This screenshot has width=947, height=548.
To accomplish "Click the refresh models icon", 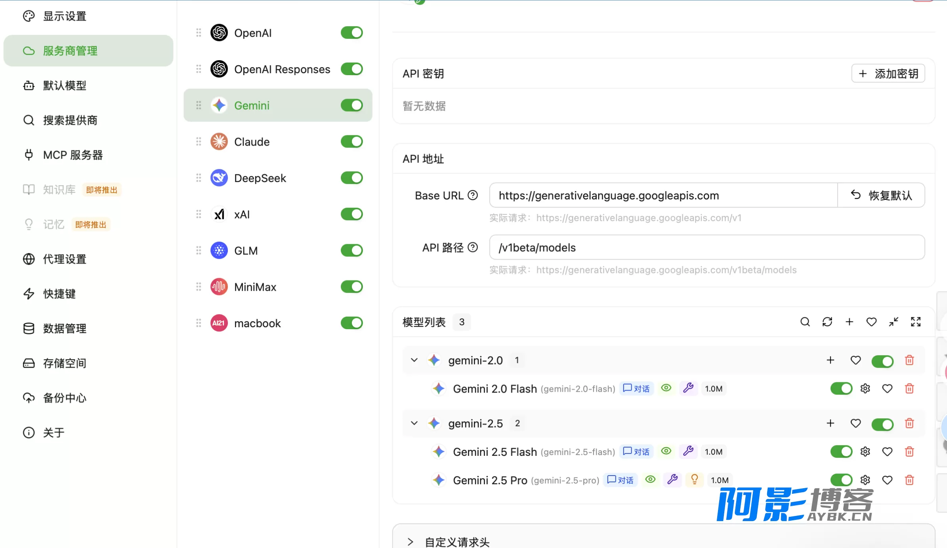I will coord(827,322).
